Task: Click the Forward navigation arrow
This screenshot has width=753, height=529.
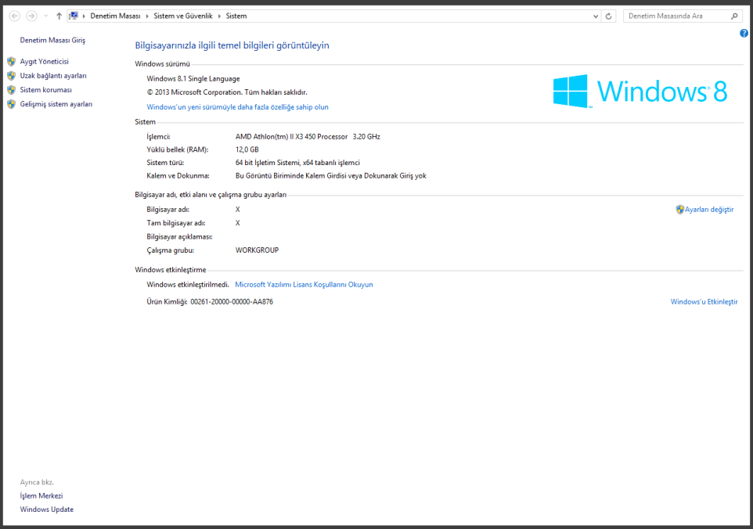Action: click(31, 16)
